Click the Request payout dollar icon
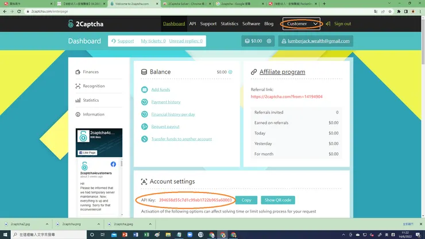Image resolution: width=425 pixels, height=239 pixels. click(x=145, y=126)
